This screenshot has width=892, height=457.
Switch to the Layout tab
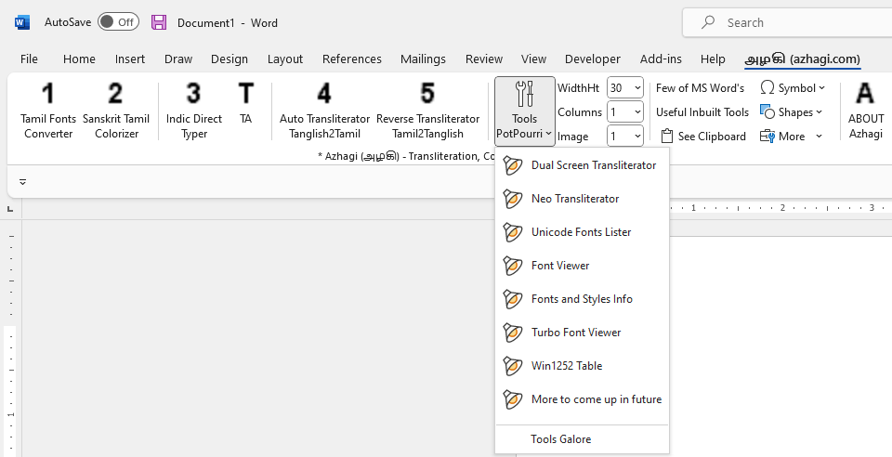(285, 59)
